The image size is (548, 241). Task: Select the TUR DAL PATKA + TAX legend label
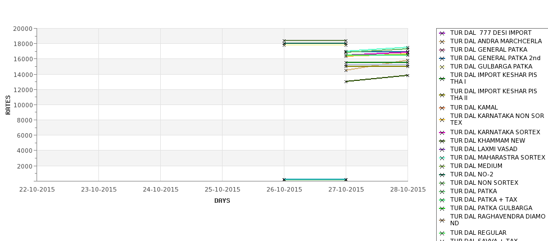pos(483,199)
